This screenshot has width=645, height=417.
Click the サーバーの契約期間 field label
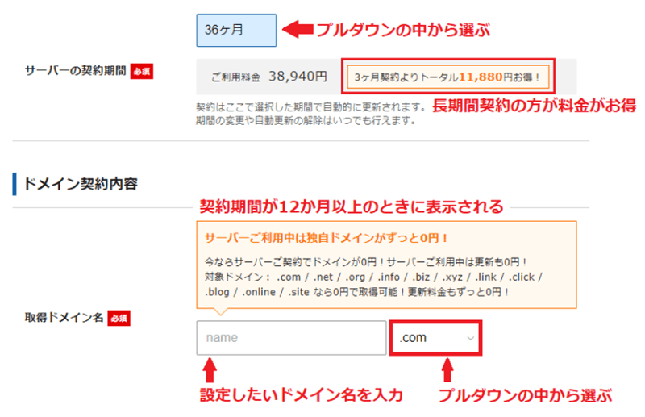pos(76,71)
